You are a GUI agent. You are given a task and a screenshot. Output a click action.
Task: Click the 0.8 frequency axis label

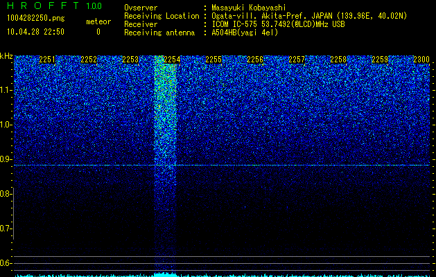point(6,194)
